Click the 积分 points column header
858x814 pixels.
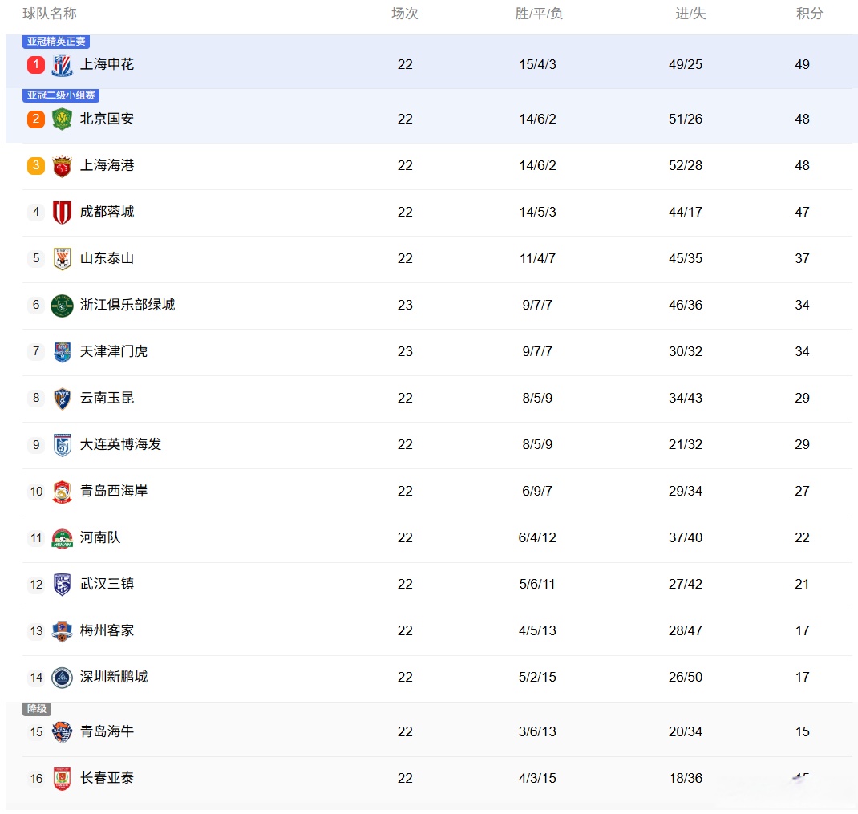point(809,14)
